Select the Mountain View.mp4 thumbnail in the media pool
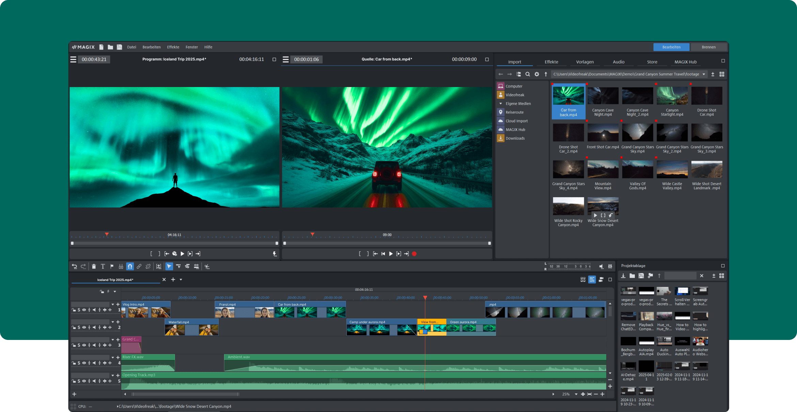Image resolution: width=797 pixels, height=412 pixels. tap(603, 169)
